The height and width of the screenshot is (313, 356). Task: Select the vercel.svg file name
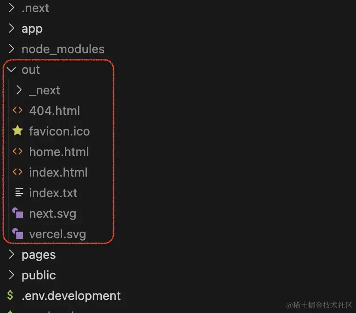click(57, 234)
